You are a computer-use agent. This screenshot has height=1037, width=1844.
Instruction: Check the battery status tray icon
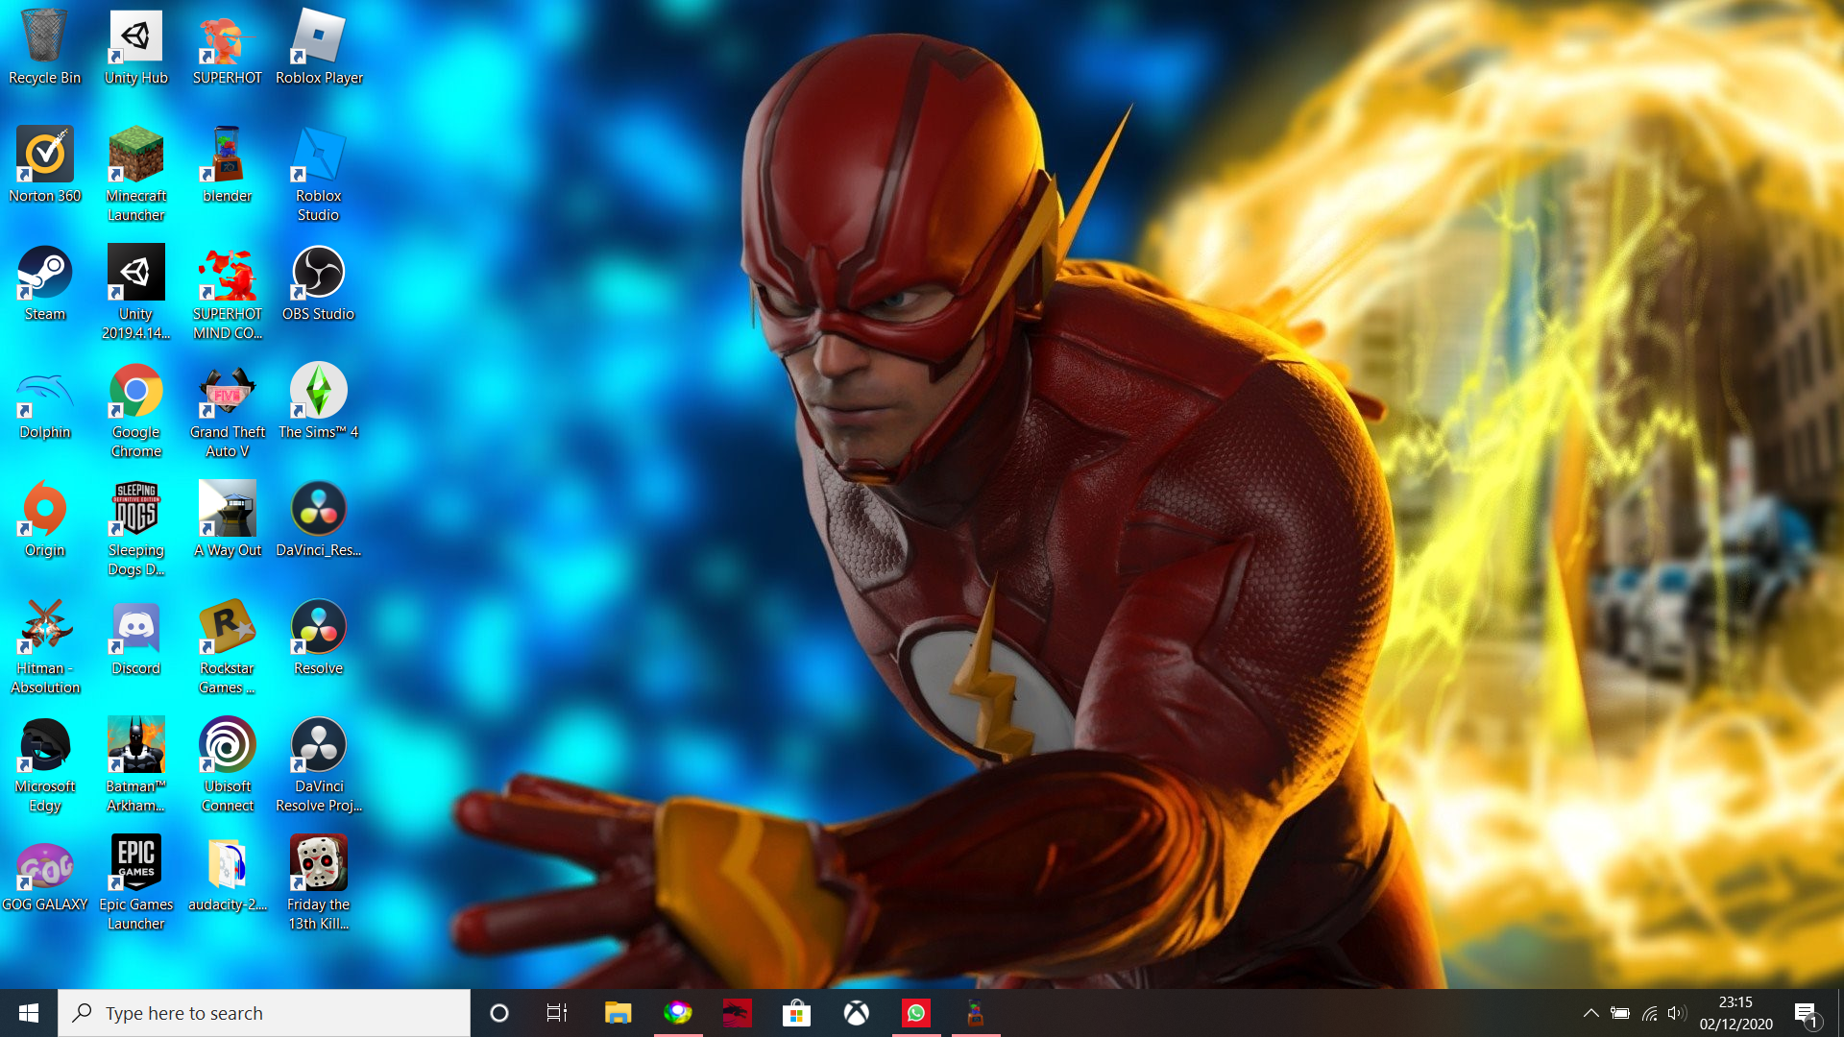click(1620, 1013)
